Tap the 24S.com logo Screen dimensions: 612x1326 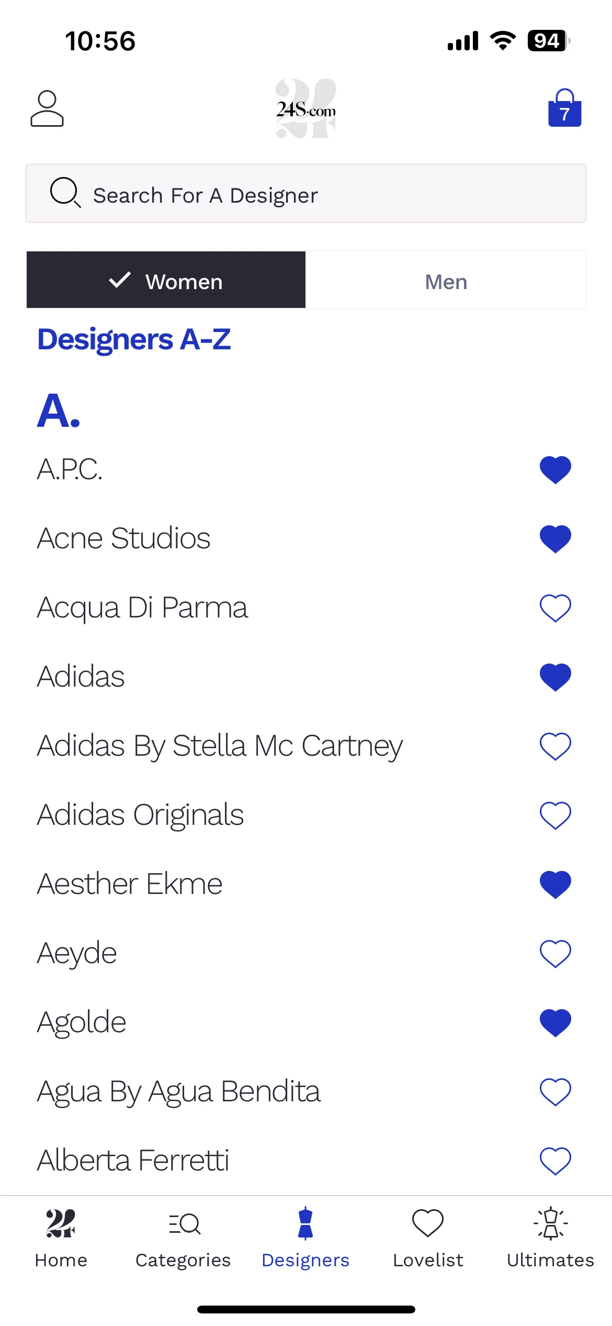(306, 108)
